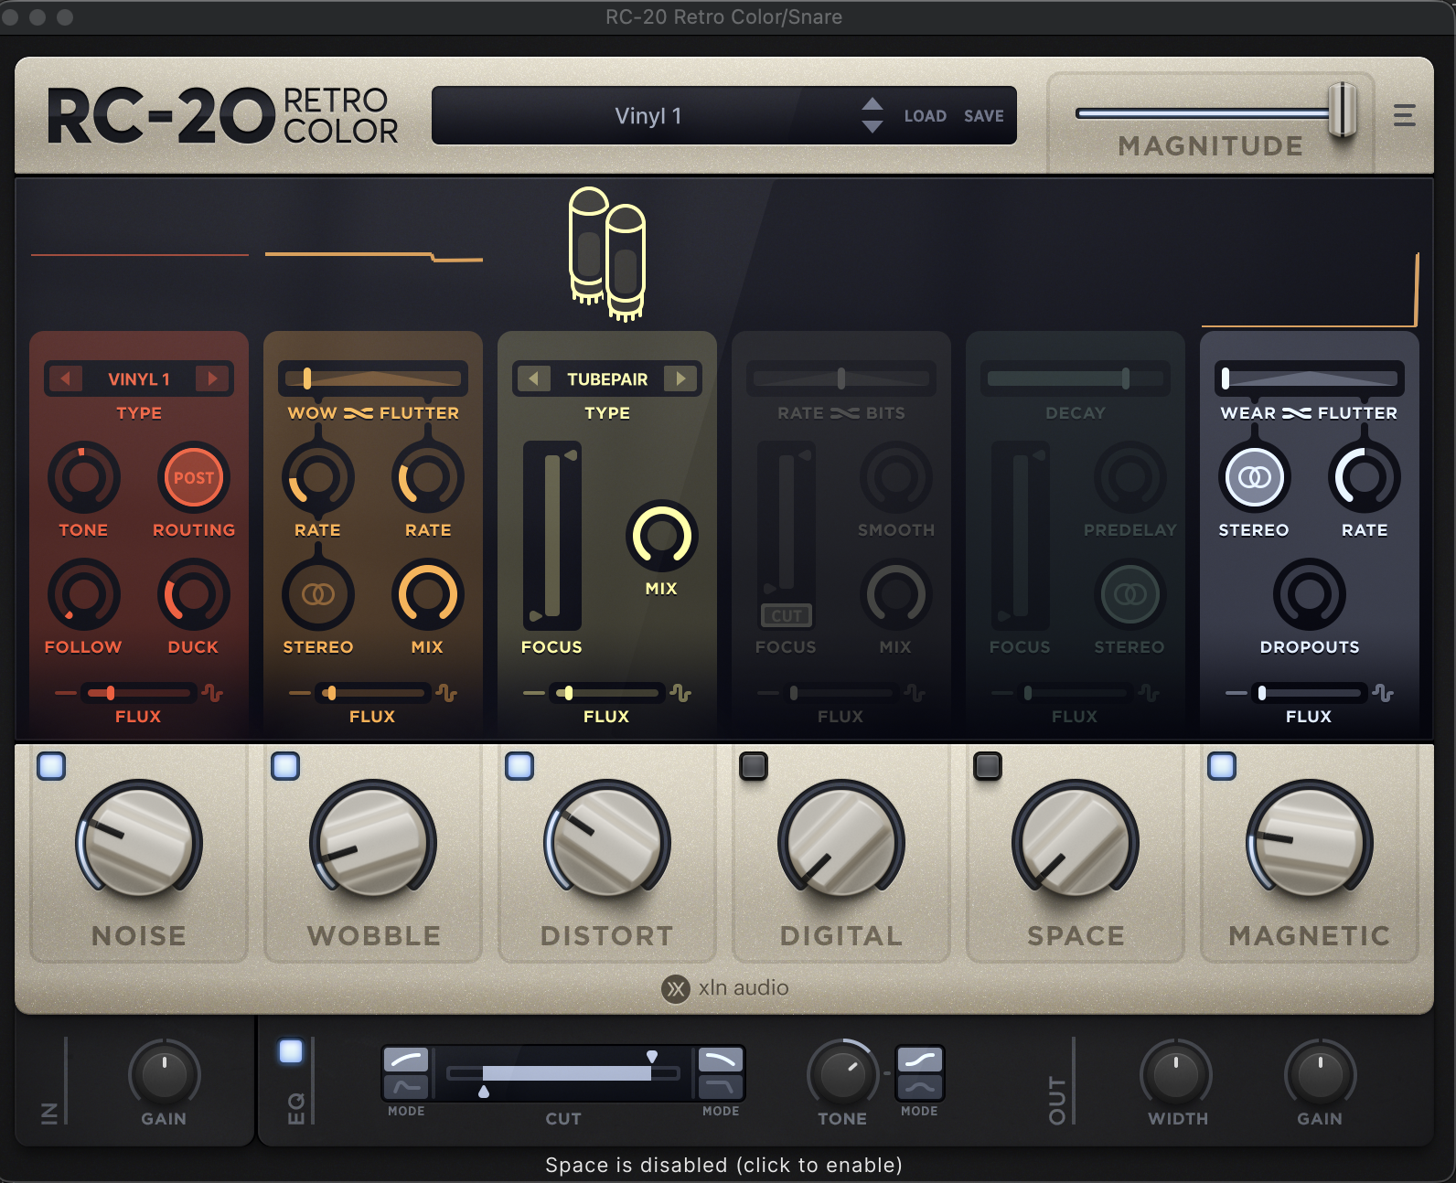Image resolution: width=1456 pixels, height=1183 pixels.
Task: Click the large DISTORT knob
Action: tap(607, 842)
